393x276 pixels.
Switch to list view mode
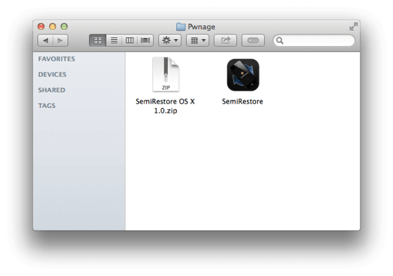pyautogui.click(x=114, y=40)
